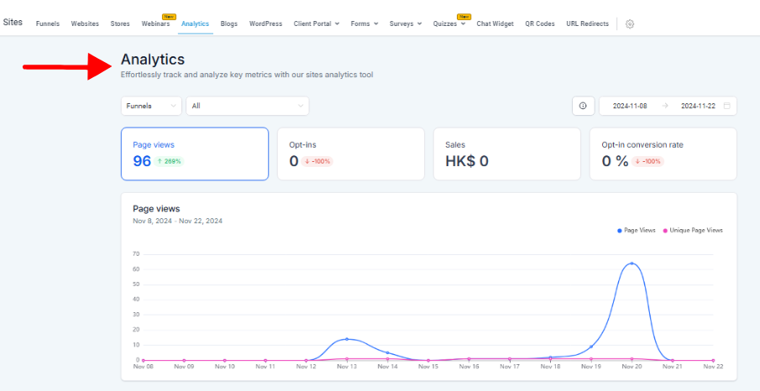The image size is (760, 391).
Task: Click the Nov 13 blue data point
Action: point(347,339)
